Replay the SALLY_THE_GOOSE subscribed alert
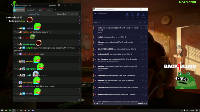Viewport: 200px width, 112px height. point(146,49)
